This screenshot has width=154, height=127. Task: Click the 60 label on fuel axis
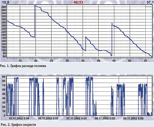4,56
